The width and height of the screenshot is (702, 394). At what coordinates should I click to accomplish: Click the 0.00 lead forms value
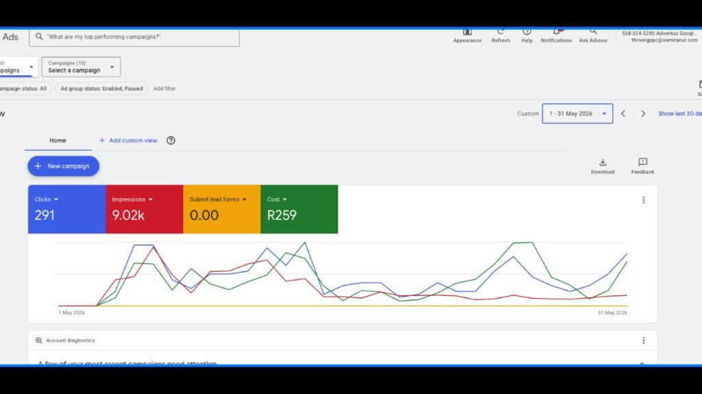[x=204, y=215]
